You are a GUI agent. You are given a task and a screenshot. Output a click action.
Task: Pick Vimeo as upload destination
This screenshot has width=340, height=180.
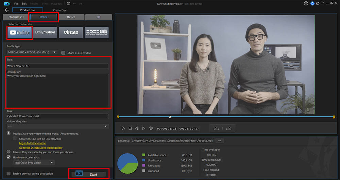(71, 32)
